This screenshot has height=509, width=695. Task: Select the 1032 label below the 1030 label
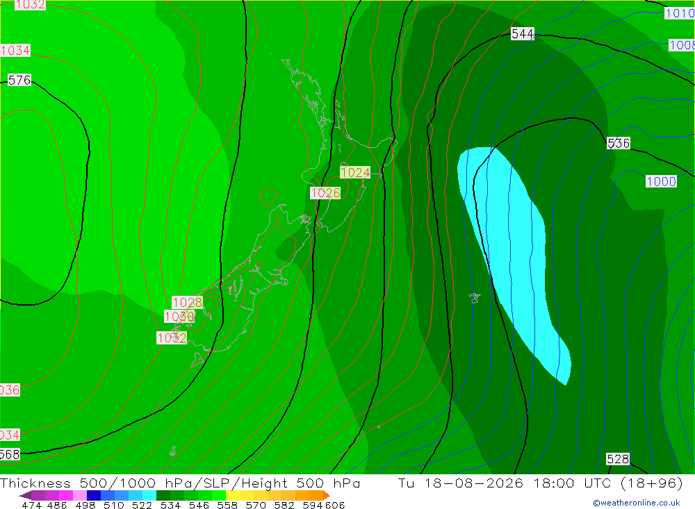tap(172, 338)
